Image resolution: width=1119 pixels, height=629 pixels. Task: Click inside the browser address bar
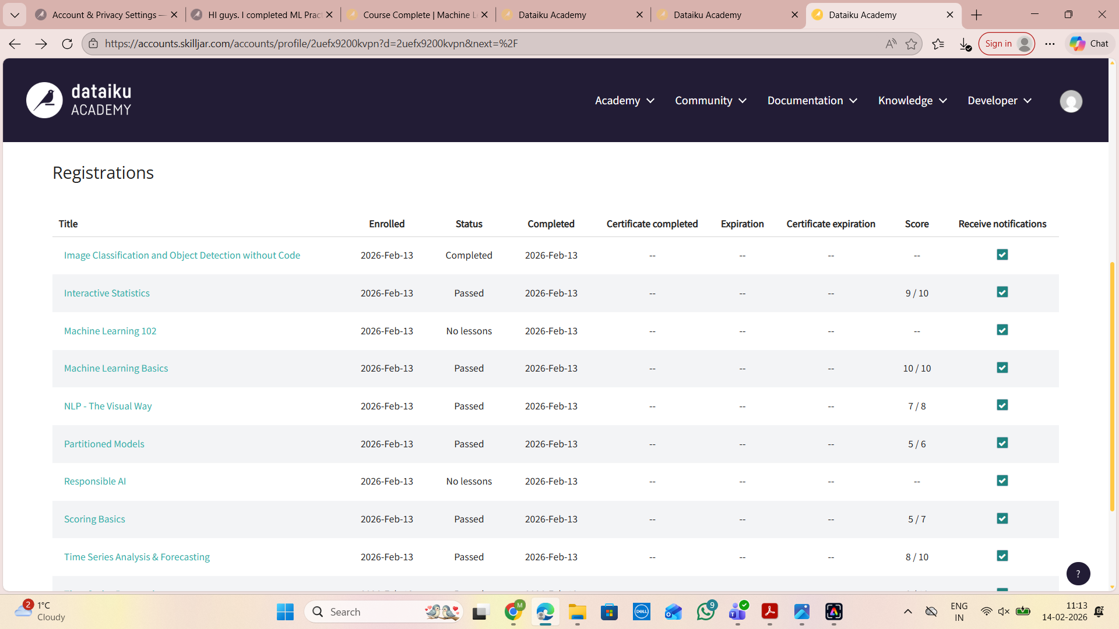[x=350, y=43]
